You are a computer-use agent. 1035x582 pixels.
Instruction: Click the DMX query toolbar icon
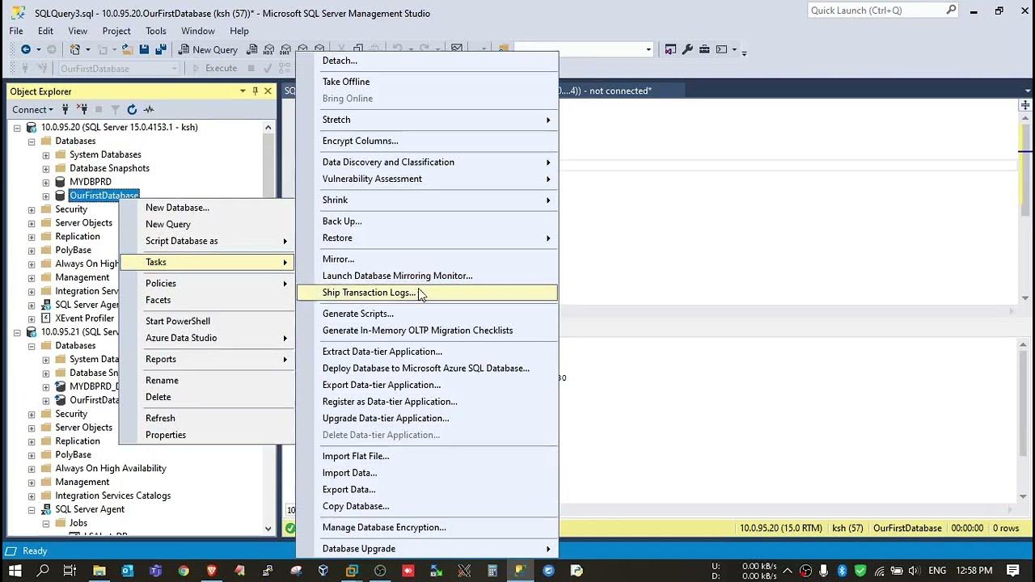[x=285, y=49]
